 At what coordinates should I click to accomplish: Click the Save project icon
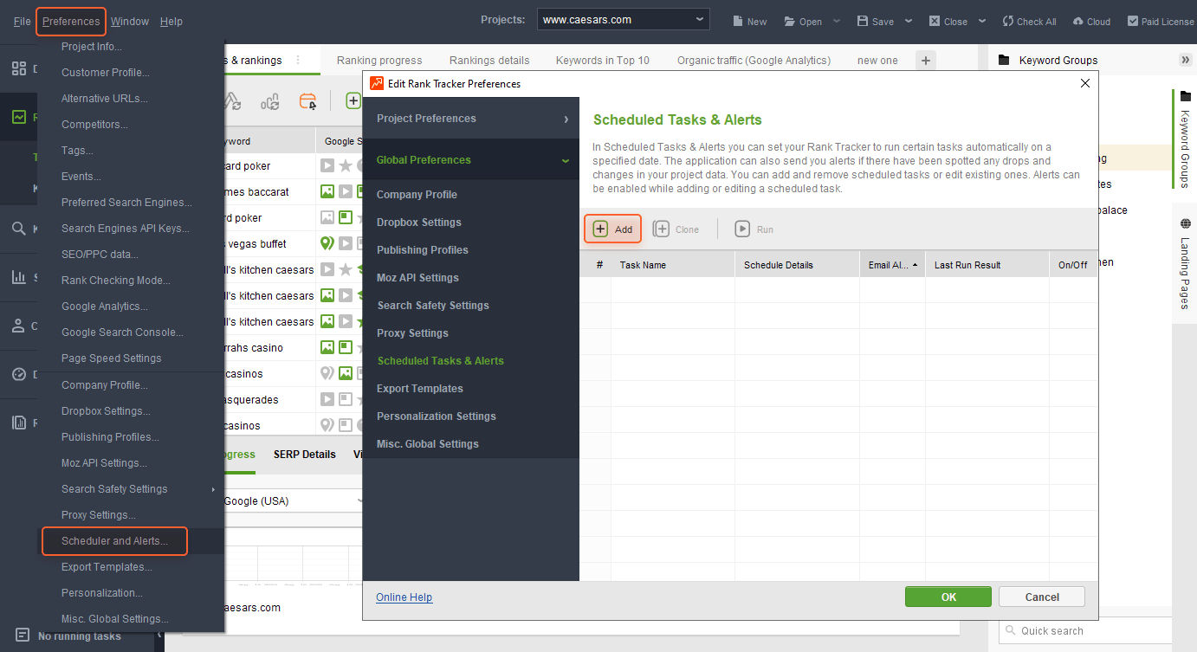(863, 22)
